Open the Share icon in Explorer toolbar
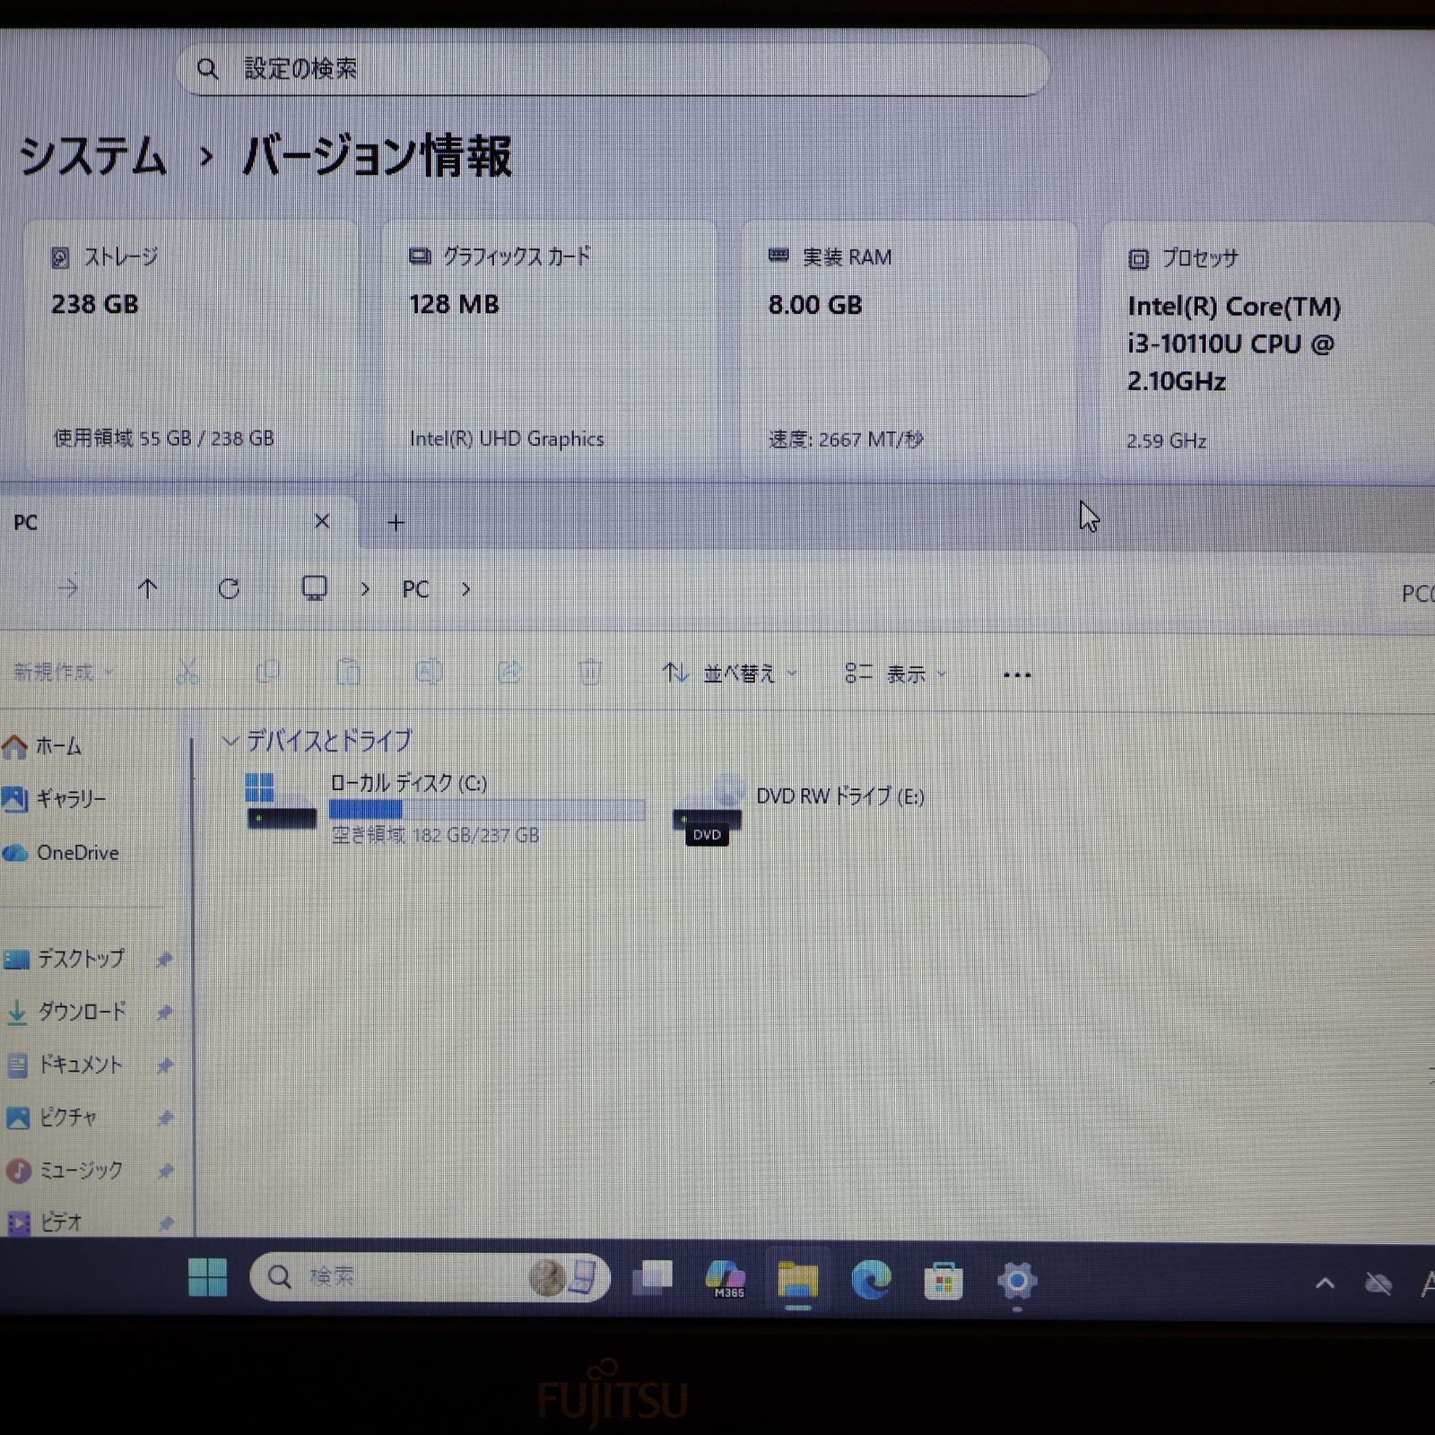 click(x=509, y=673)
